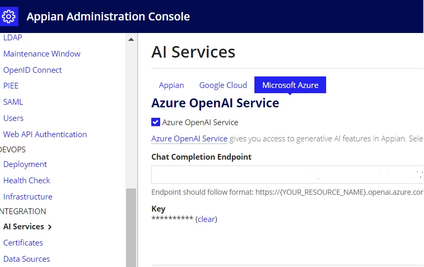Click the Chat Completion Endpoint label

click(x=201, y=157)
